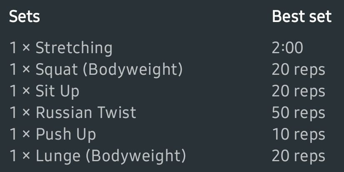Screen dimensions: 344x172
Task: Click the "1 ×" set count before Squat
Action: [20, 70]
